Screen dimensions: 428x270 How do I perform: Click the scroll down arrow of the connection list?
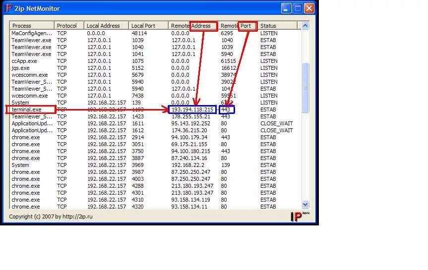(305, 204)
